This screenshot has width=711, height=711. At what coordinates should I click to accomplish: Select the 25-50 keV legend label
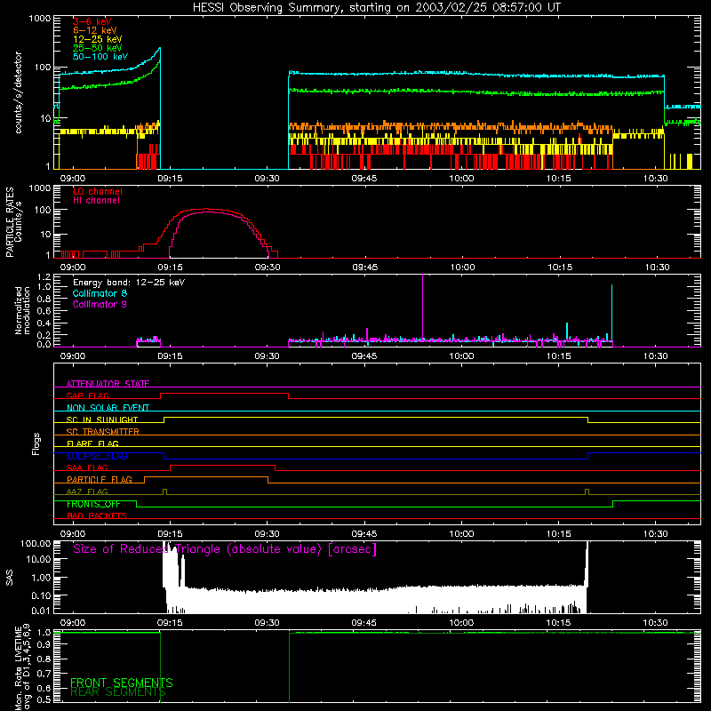pos(98,48)
